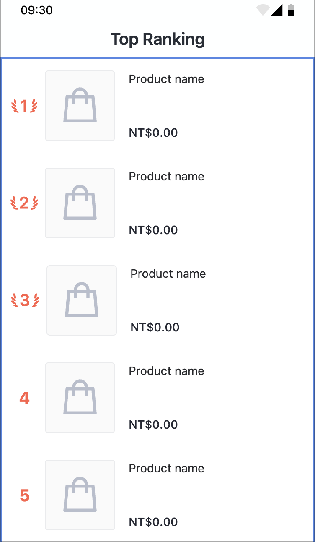
Task: Open the second product's shopping bag image
Action: (x=80, y=203)
